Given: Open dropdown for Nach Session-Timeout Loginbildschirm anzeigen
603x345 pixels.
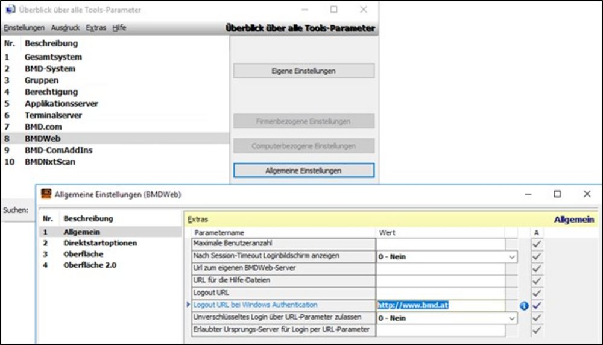Looking at the screenshot, I should tap(511, 257).
